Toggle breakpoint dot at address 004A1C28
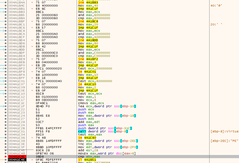Viewport: 239px width, 163px height. [x=6, y=122]
